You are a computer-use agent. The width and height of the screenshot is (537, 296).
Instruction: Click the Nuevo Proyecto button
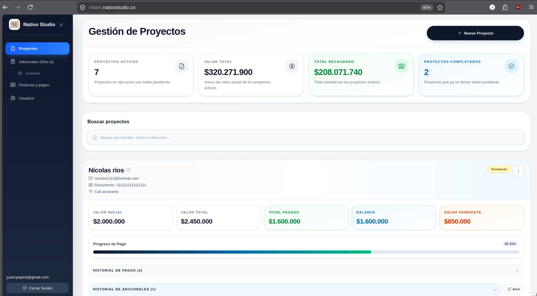475,33
